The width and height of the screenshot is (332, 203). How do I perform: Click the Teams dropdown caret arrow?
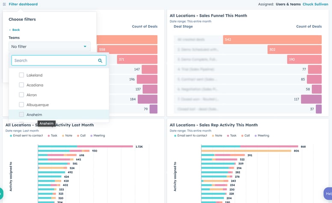85,46
